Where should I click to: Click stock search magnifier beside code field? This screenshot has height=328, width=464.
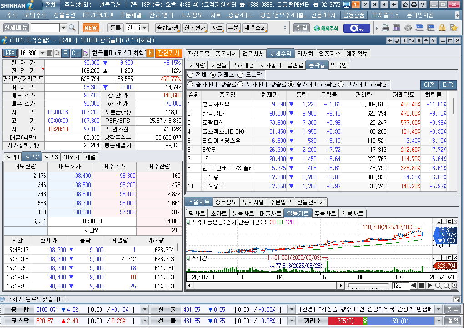pos(57,53)
